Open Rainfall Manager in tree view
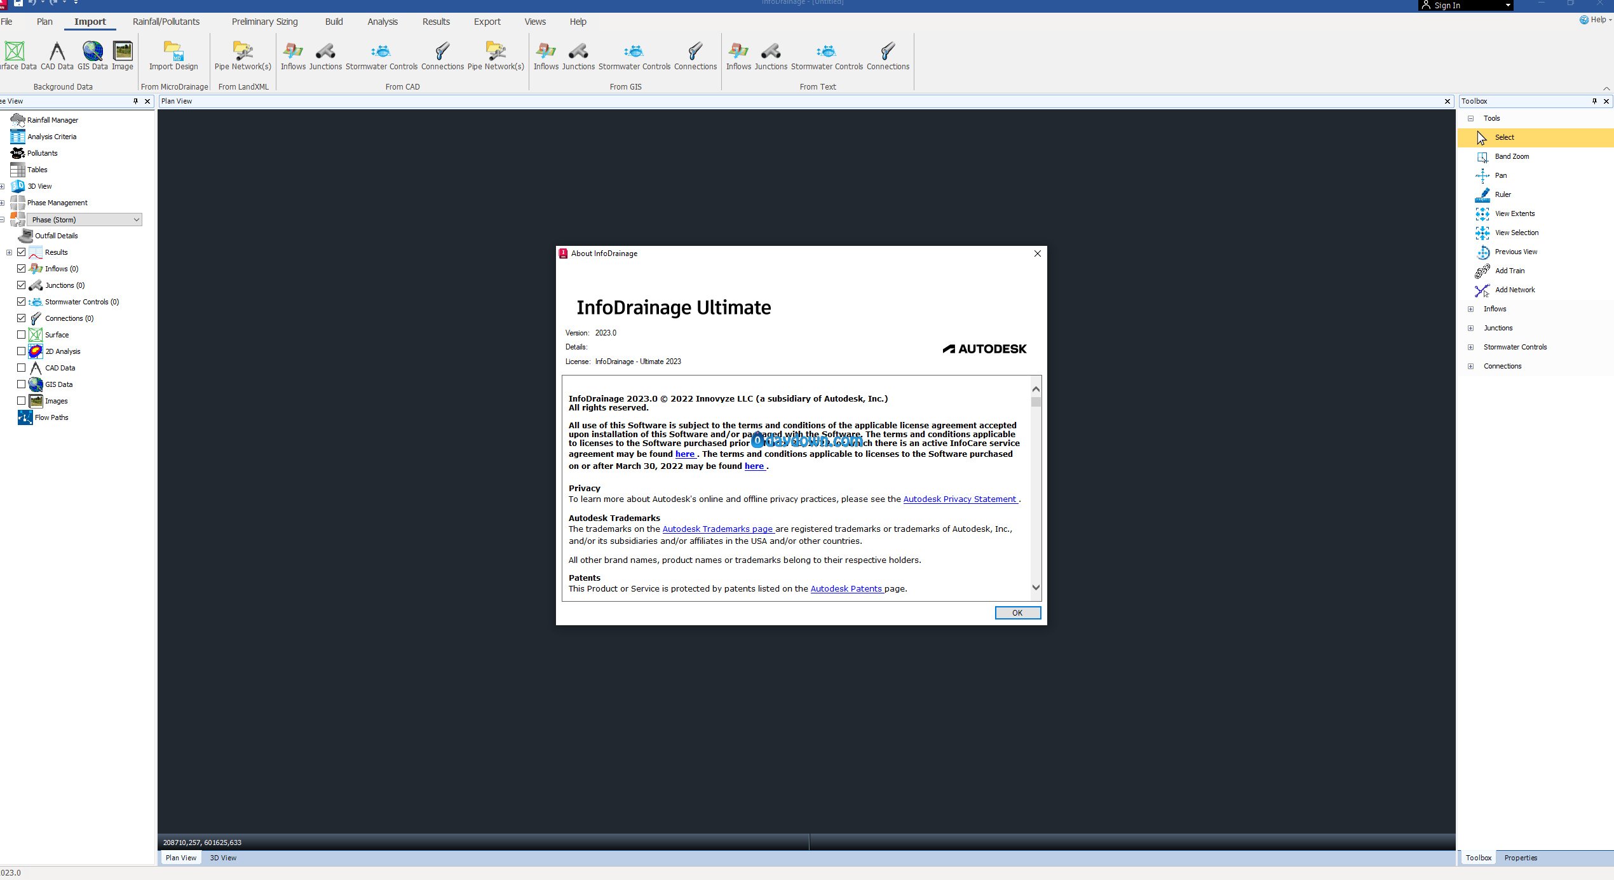 tap(44, 120)
